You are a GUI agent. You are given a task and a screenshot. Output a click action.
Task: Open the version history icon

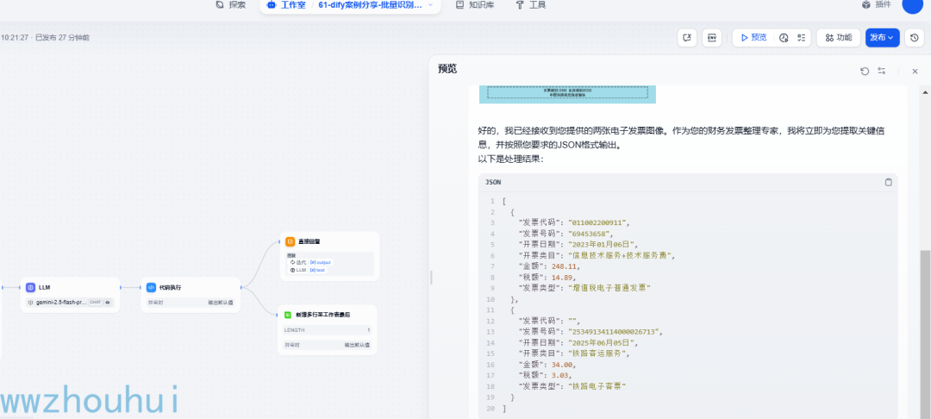pos(915,37)
